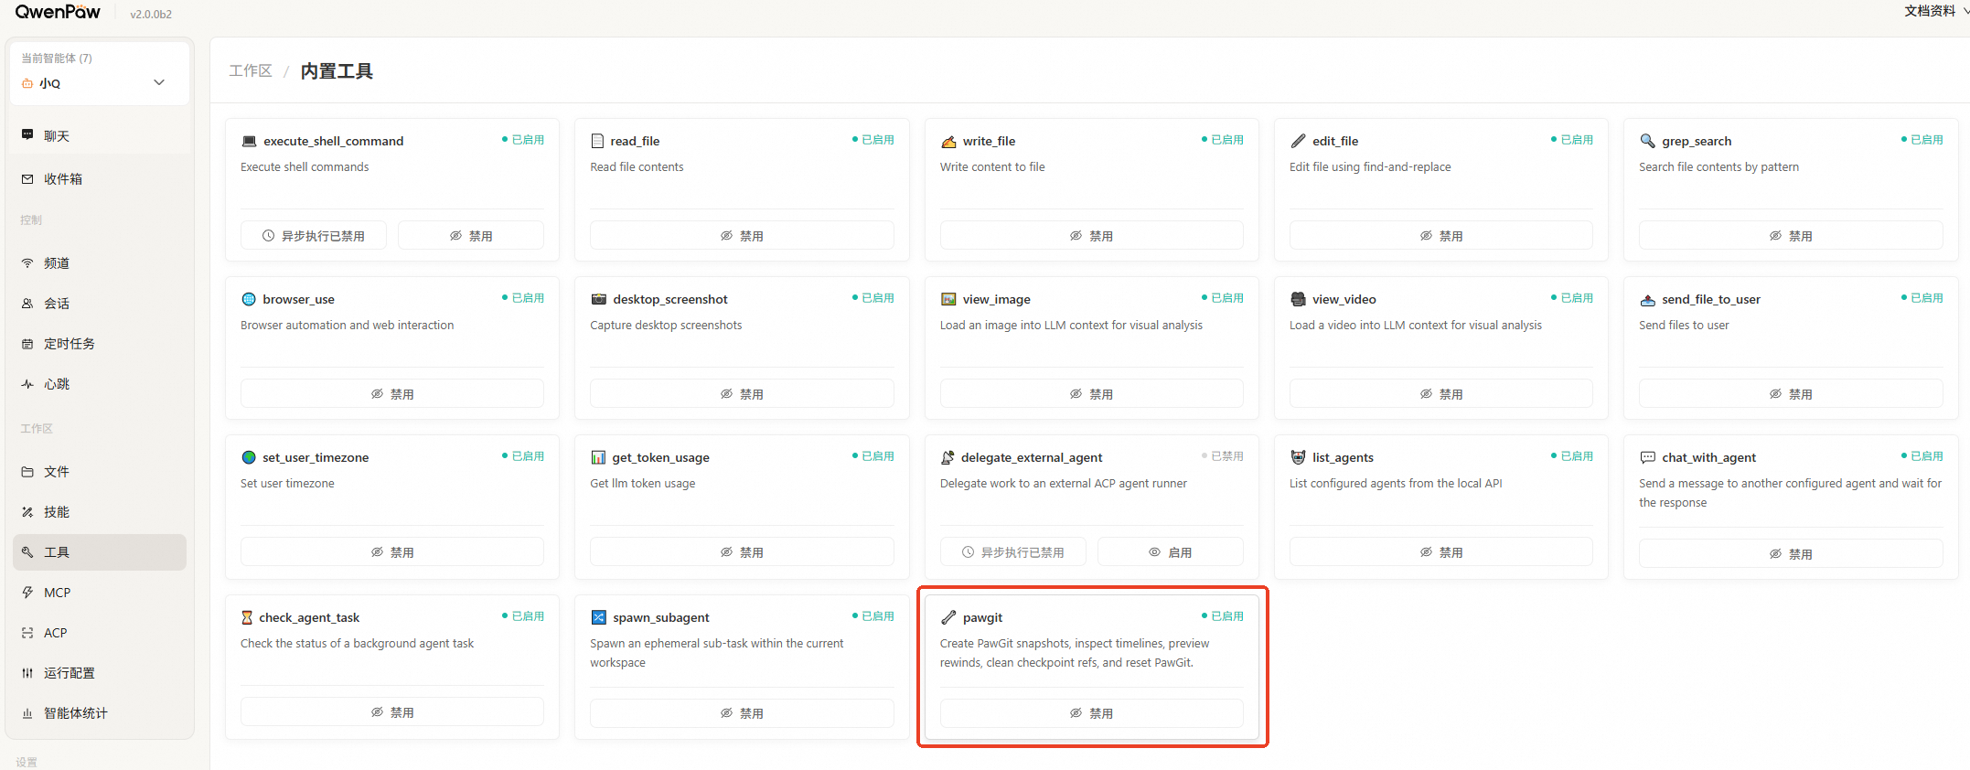The height and width of the screenshot is (770, 1970).
Task: Disable the grep_search tool
Action: (1791, 235)
